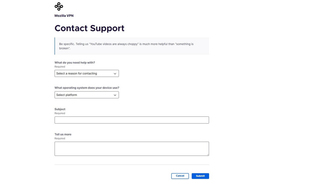Click the Required label under the help question
The image size is (333, 180).
(60, 67)
